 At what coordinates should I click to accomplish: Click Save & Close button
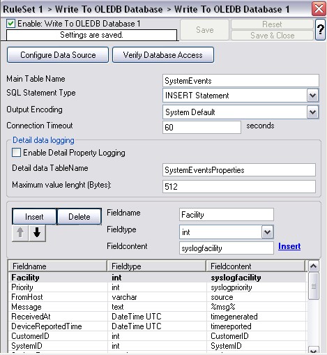coord(272,36)
